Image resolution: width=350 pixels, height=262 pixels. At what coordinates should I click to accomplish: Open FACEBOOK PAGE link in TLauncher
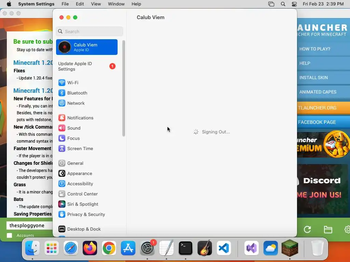[x=323, y=122]
